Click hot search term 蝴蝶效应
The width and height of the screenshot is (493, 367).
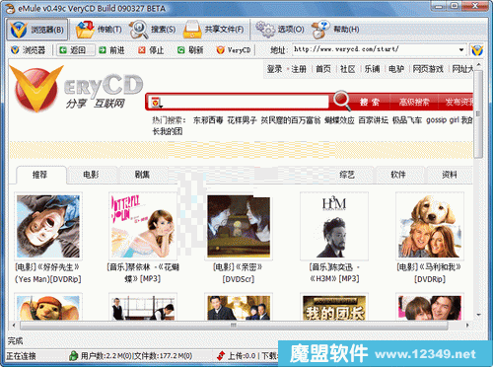[339, 120]
